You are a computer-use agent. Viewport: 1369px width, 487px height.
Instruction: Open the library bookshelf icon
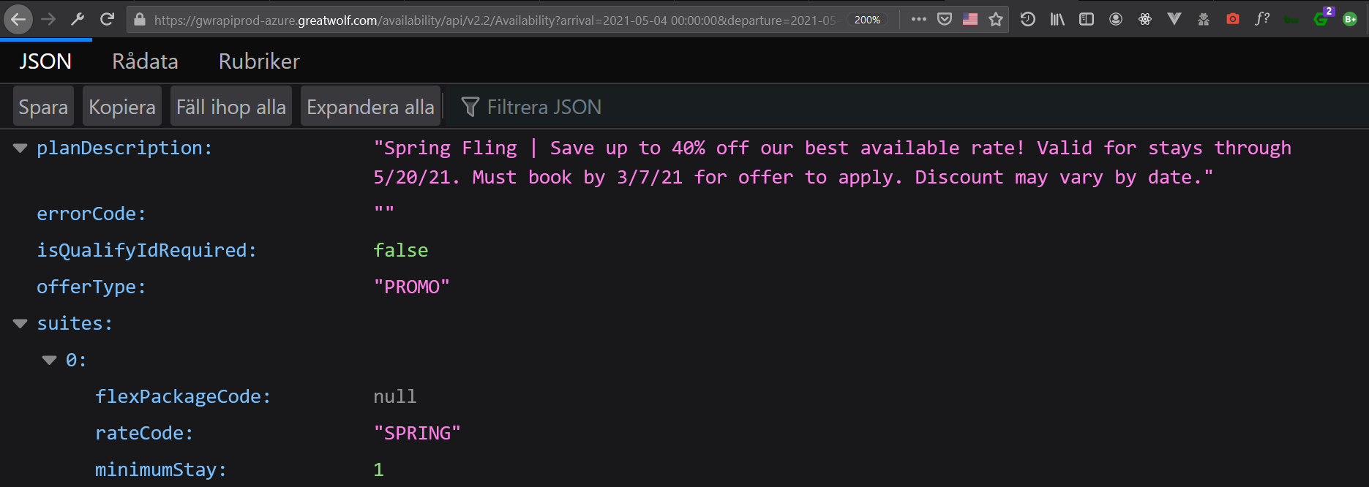(1057, 20)
